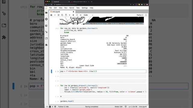Click Ln 1, Col 38 status item
The height and width of the screenshot is (108, 193).
pos(133,107)
